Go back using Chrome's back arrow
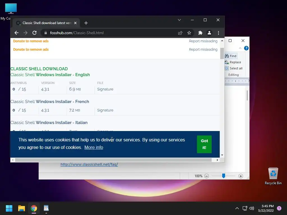The width and height of the screenshot is (287, 215). tap(17, 33)
